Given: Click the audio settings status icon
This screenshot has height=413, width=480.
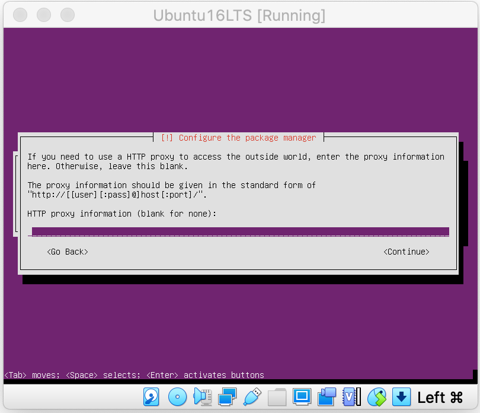Looking at the screenshot, I should [203, 396].
